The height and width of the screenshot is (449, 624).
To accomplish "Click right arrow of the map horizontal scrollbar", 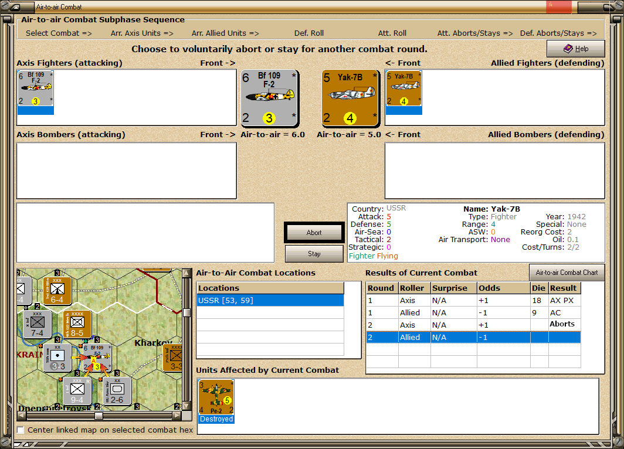I will coord(177,416).
